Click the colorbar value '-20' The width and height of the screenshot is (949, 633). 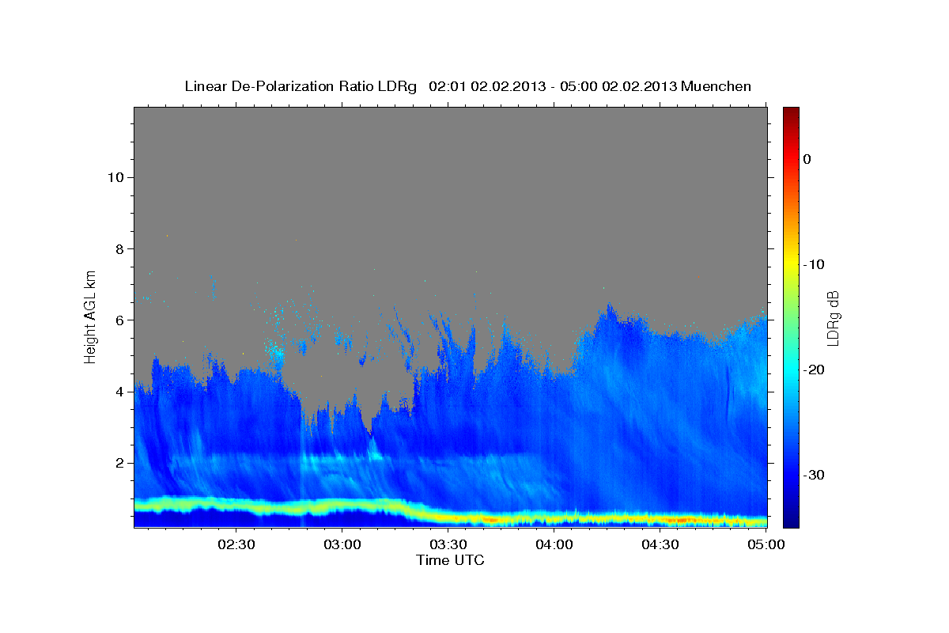click(x=815, y=370)
